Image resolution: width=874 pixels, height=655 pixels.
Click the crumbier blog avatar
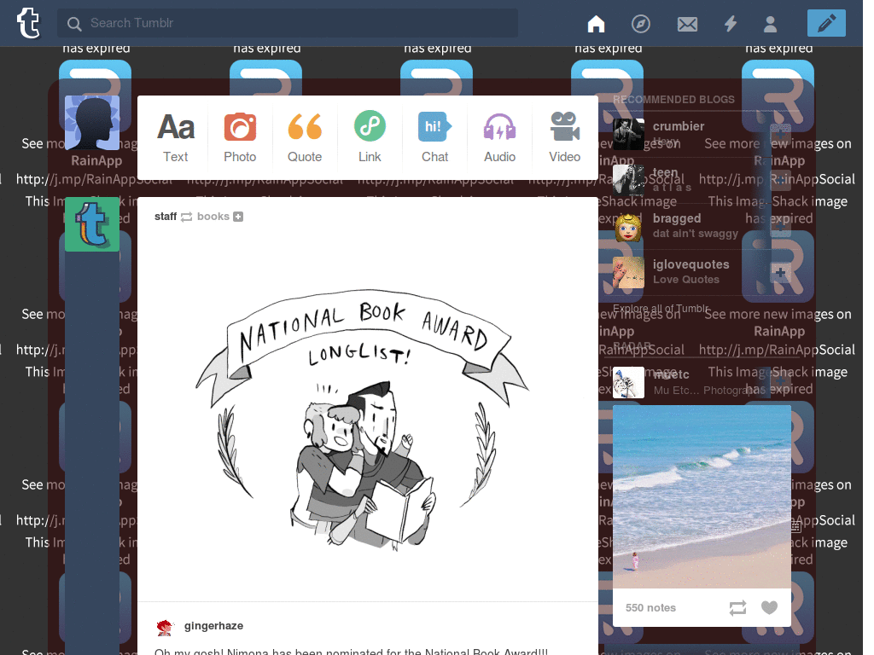click(x=628, y=134)
